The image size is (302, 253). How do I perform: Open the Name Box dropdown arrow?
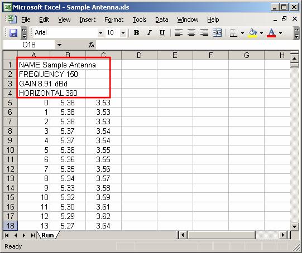(x=59, y=45)
